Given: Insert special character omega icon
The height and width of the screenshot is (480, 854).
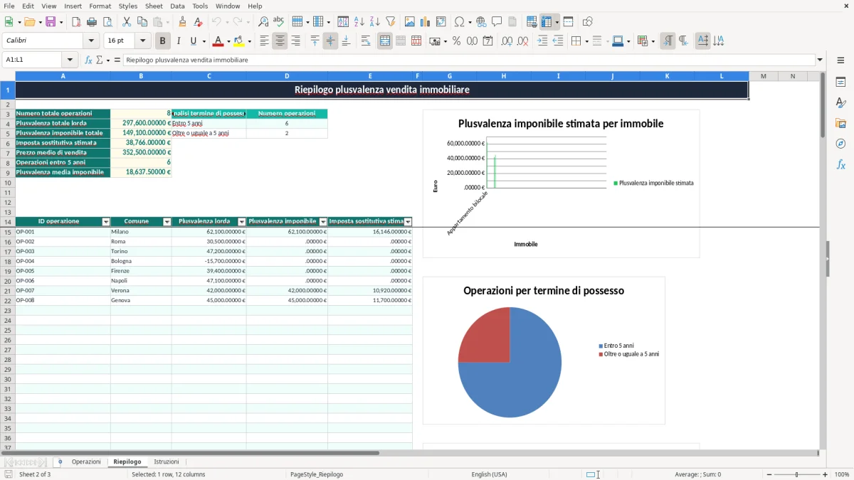Looking at the screenshot, I should pyautogui.click(x=459, y=22).
